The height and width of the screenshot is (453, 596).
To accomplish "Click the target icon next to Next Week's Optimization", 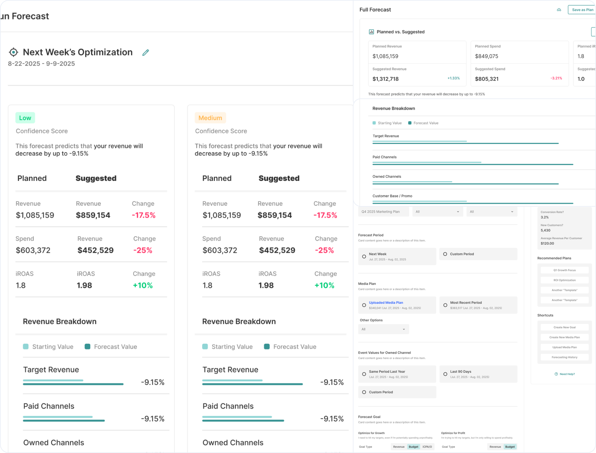I will pyautogui.click(x=13, y=52).
